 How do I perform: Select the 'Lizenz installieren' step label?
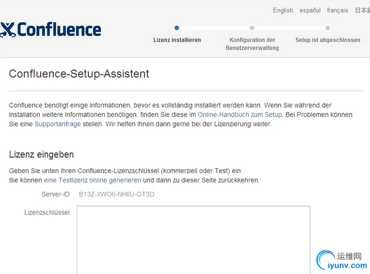(177, 40)
